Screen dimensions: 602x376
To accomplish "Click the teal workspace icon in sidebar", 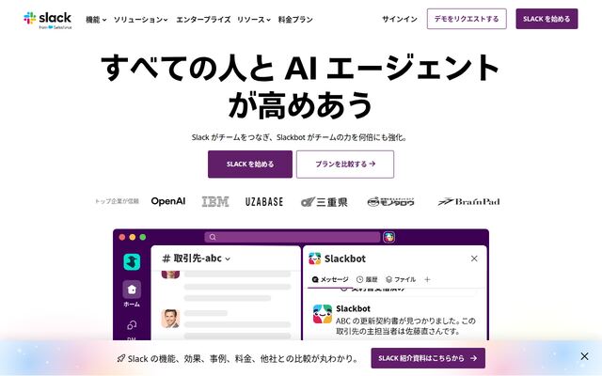I will click(132, 261).
